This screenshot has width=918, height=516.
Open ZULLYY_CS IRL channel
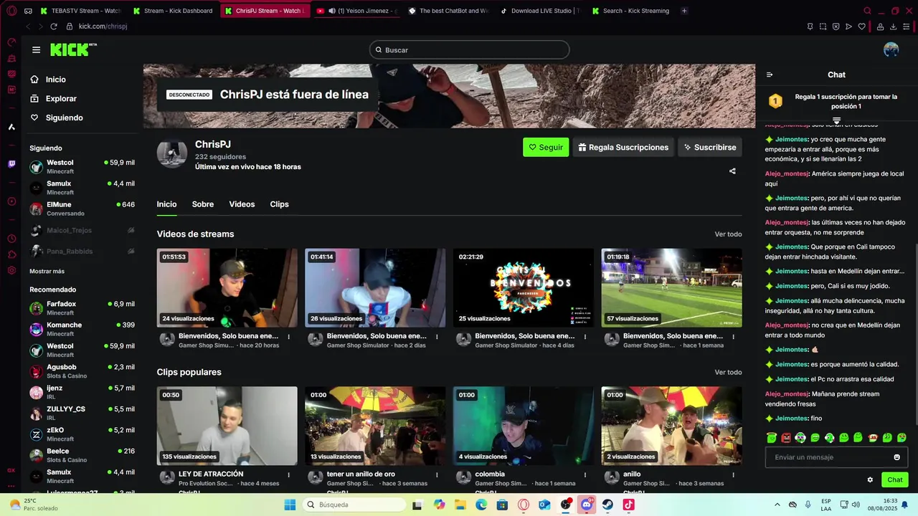pyautogui.click(x=82, y=413)
